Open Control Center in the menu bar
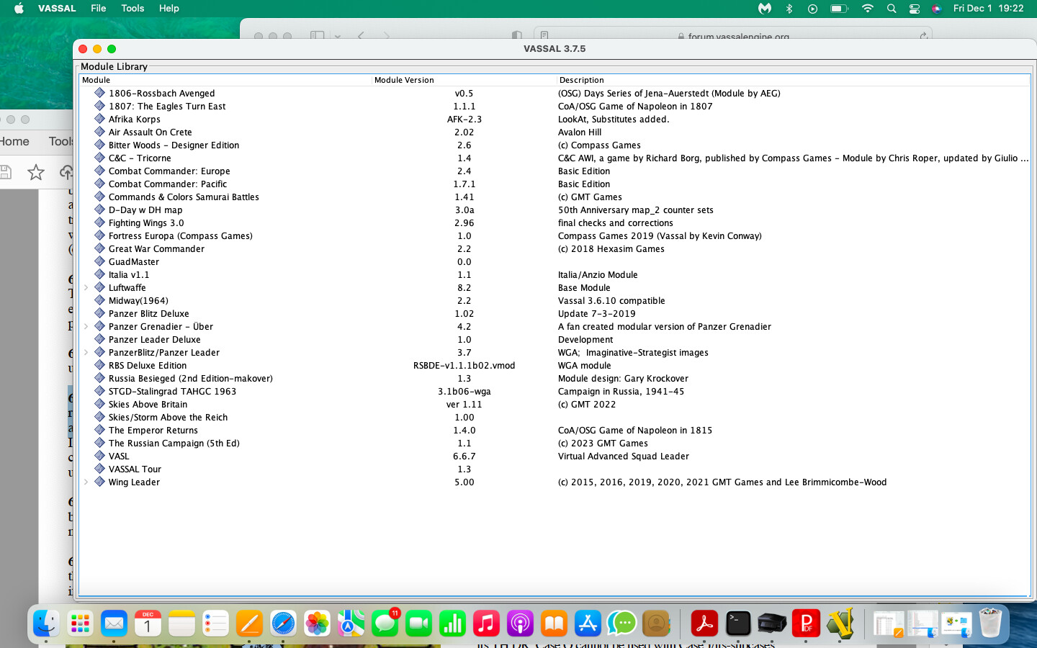The height and width of the screenshot is (648, 1037). click(x=915, y=9)
